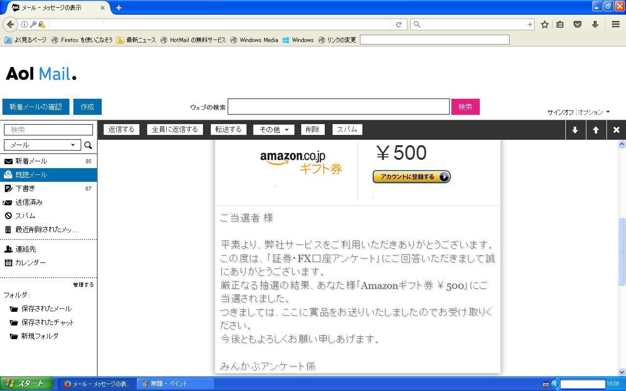Open Windows スタート menu
The height and width of the screenshot is (391, 626).
26,384
